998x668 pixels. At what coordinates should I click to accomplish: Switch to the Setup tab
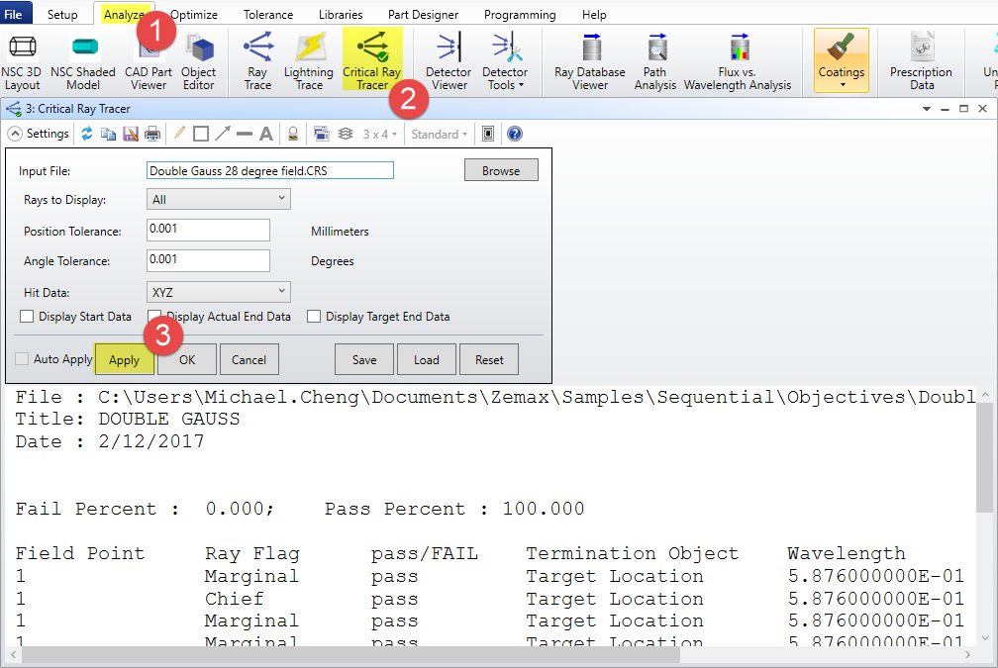point(62,14)
